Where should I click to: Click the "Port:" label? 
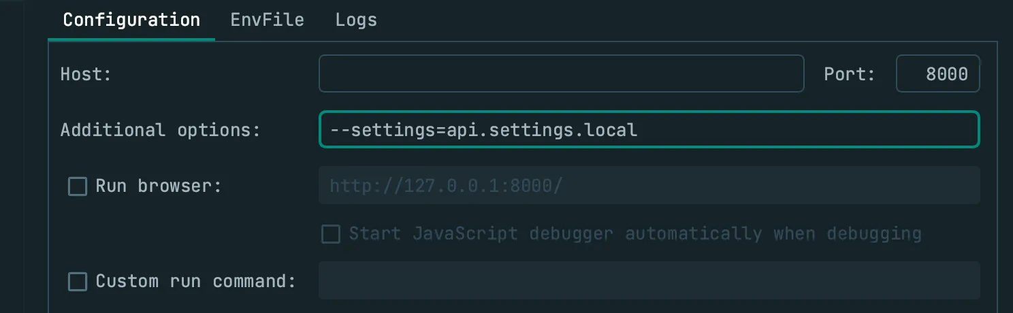click(x=849, y=74)
